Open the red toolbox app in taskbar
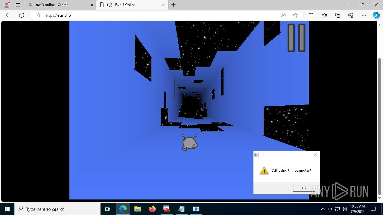Image resolution: width=383 pixels, height=215 pixels. tap(167, 209)
